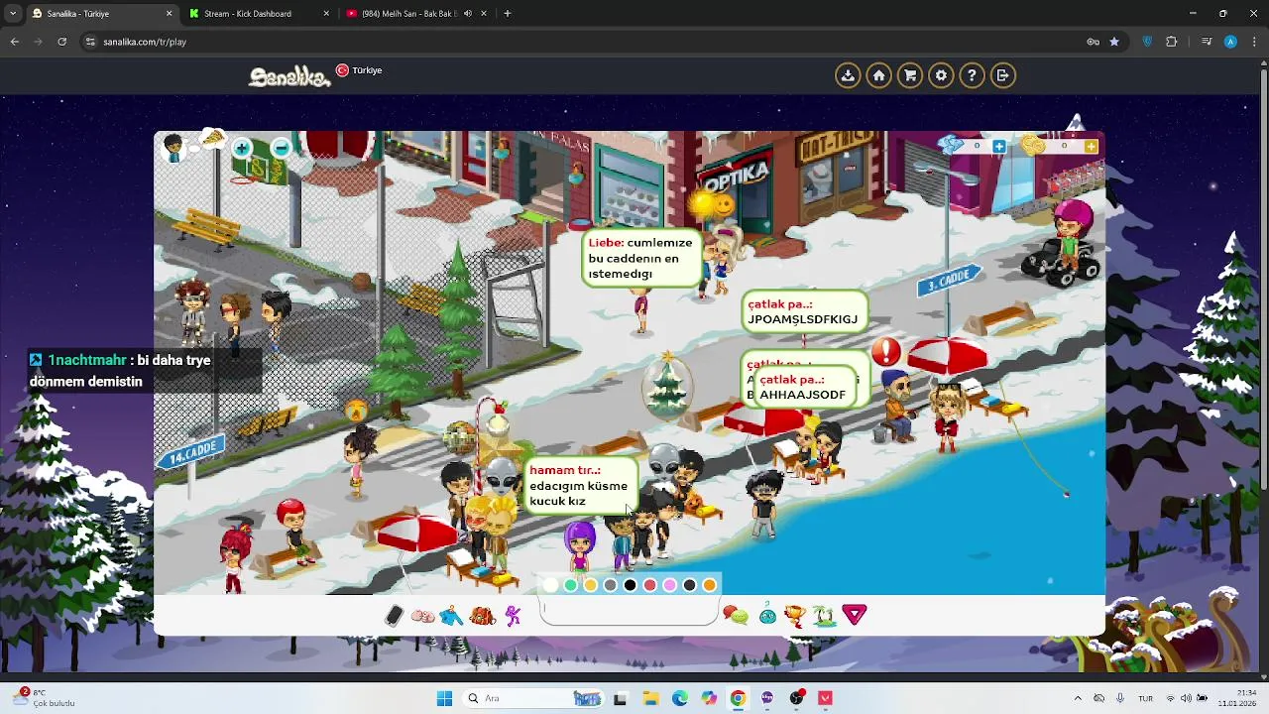Open Chrome from the taskbar

click(x=738, y=698)
